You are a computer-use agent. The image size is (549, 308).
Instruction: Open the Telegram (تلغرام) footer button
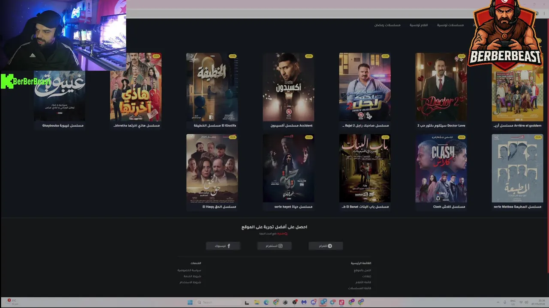pyautogui.click(x=326, y=246)
